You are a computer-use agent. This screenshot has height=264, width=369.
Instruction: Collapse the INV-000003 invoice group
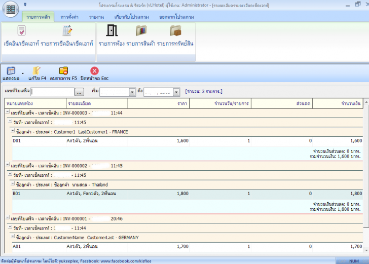coord(8,112)
